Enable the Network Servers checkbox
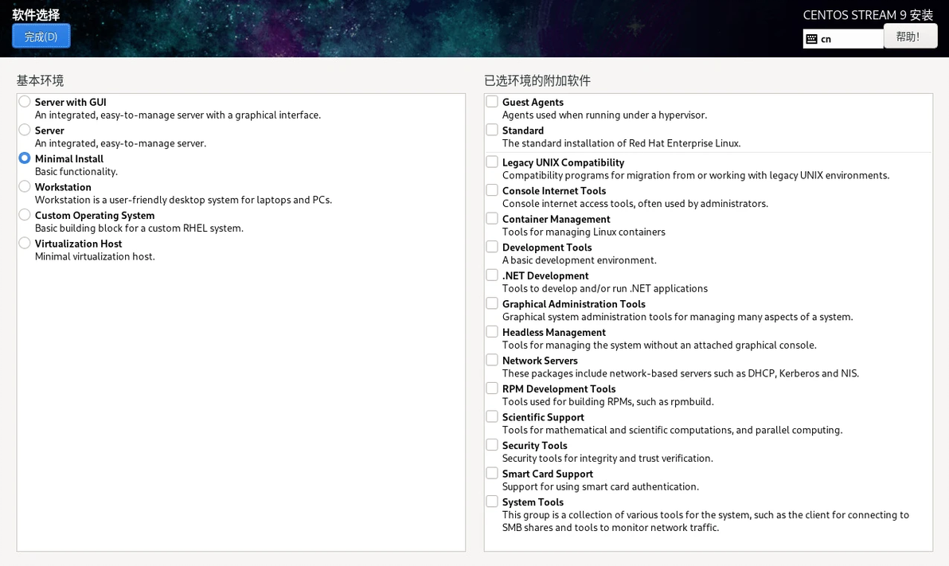949x566 pixels. click(492, 360)
